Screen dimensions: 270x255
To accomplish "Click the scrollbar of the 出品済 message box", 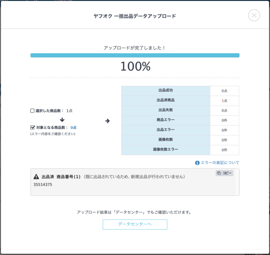I will (237, 182).
